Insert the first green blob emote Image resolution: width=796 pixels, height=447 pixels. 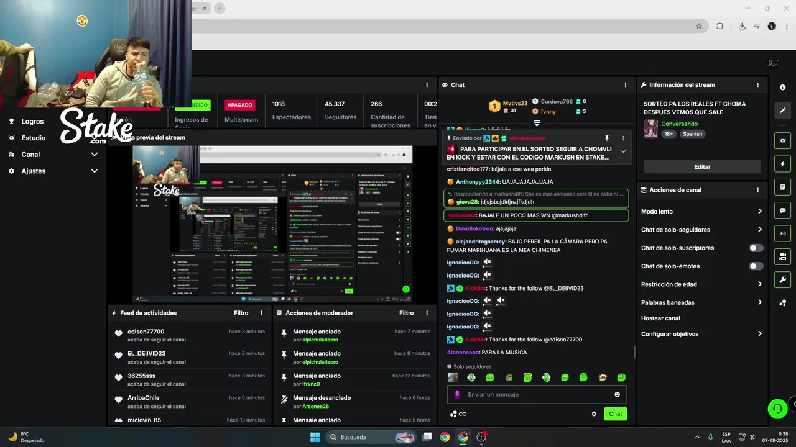coord(490,377)
